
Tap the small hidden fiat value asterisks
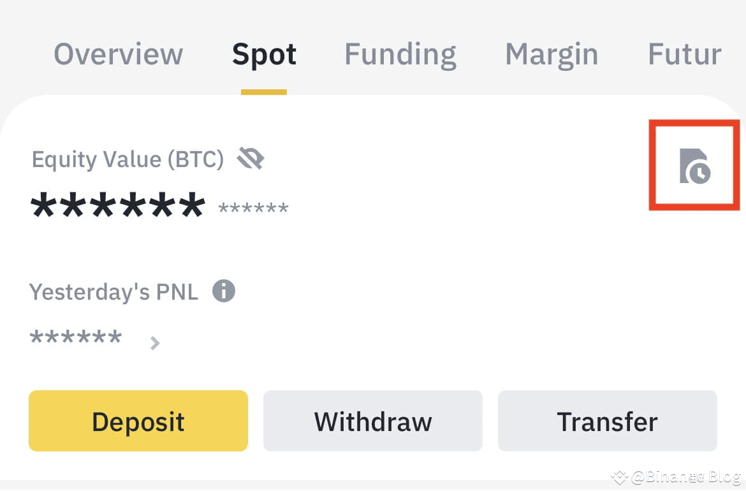tap(253, 208)
